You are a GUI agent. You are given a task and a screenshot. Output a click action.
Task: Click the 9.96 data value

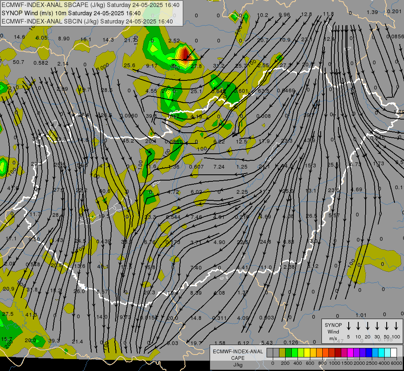point(284,15)
